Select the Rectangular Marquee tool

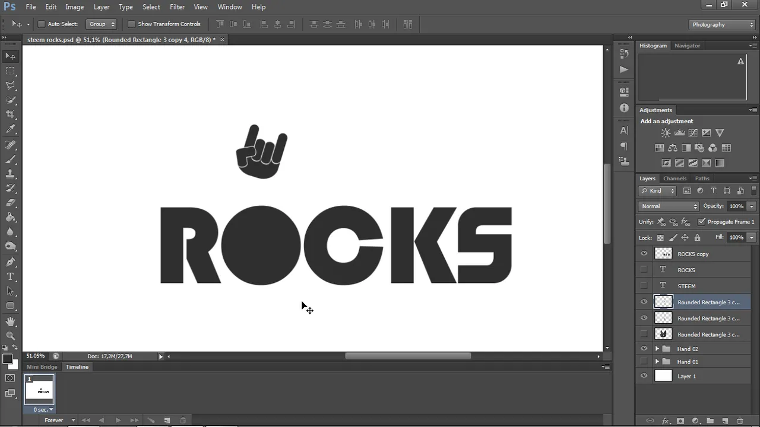(11, 71)
